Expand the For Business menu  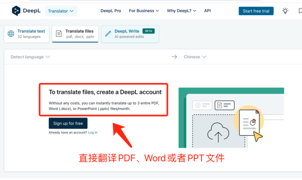pos(144,11)
